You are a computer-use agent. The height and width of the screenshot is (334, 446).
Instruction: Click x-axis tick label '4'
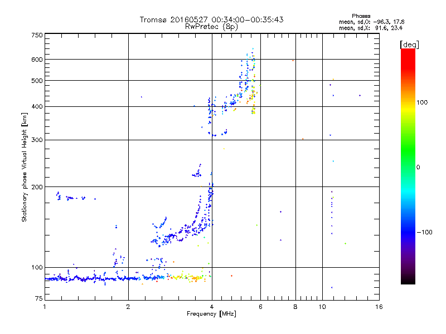(212, 307)
